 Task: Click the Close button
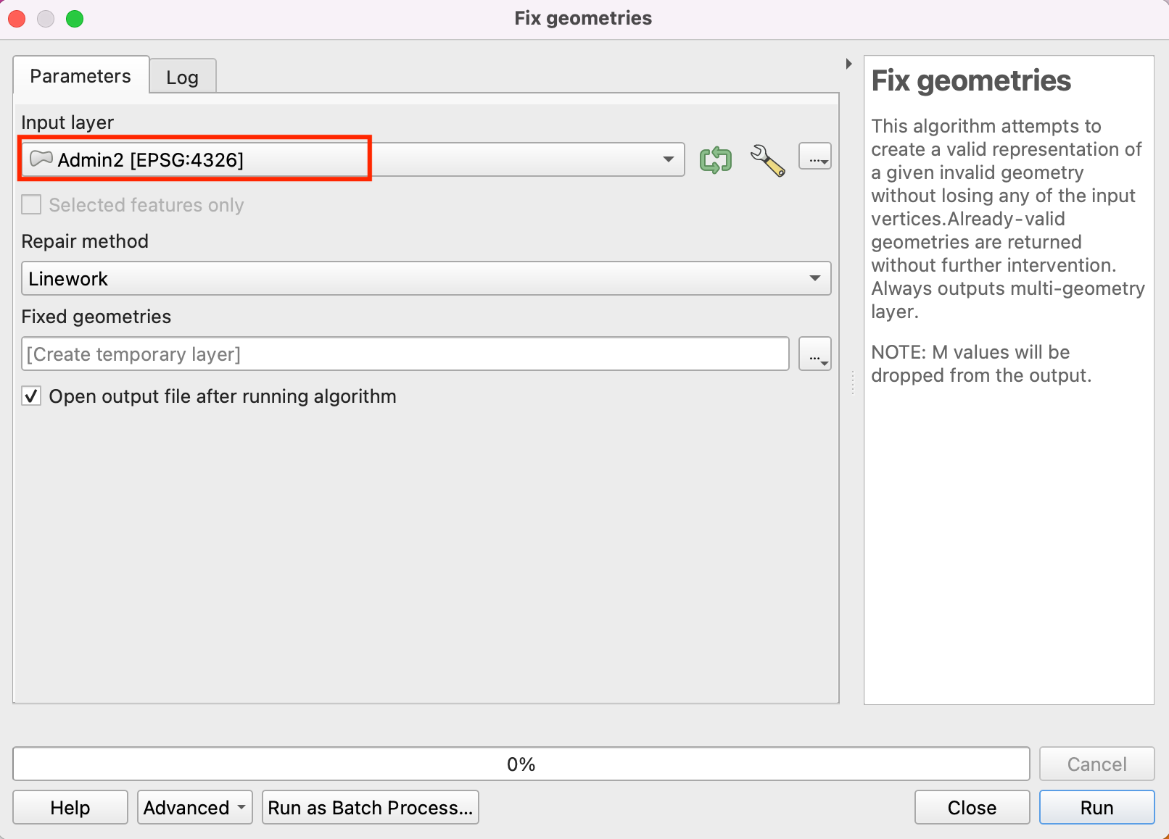[x=972, y=807]
